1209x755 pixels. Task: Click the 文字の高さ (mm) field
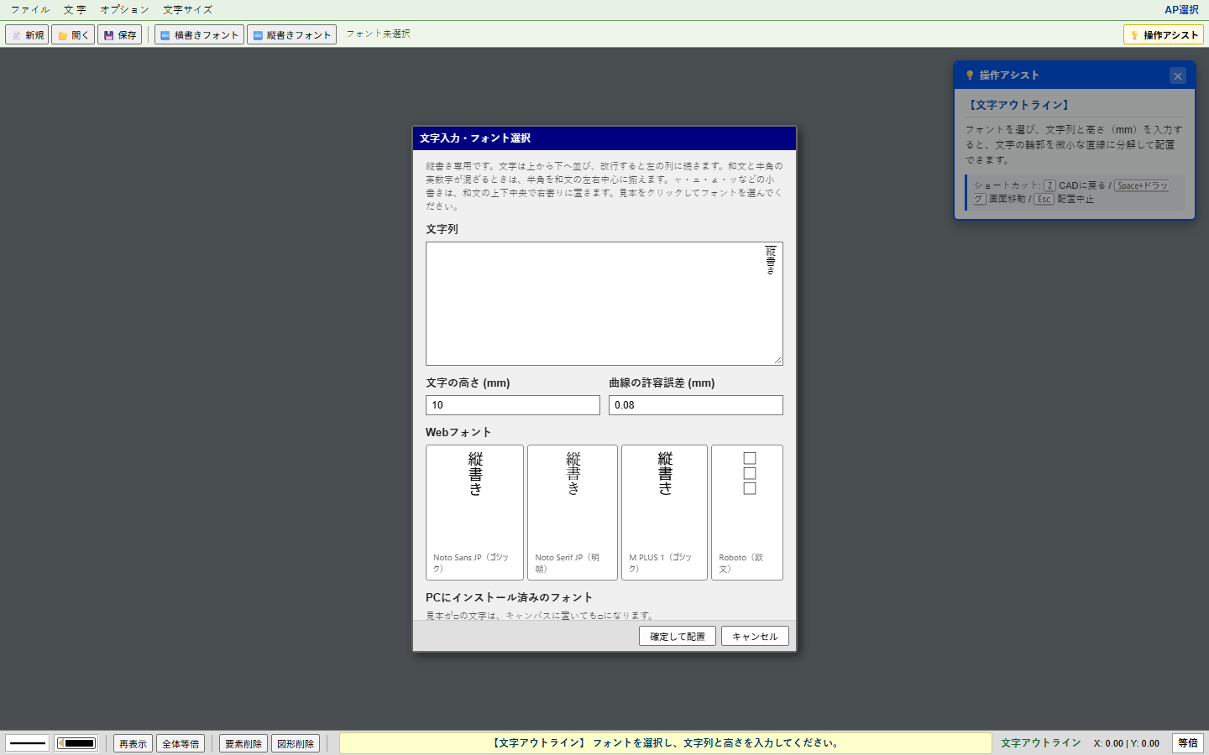pyautogui.click(x=513, y=405)
